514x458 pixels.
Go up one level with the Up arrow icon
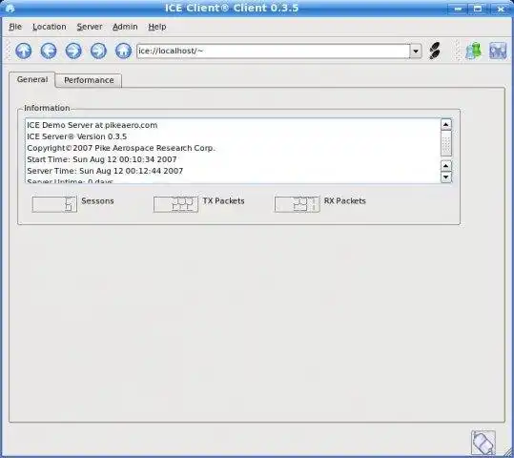coord(24,52)
